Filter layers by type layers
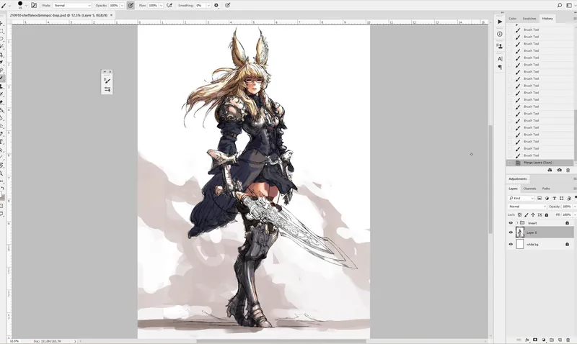This screenshot has width=577, height=344. click(554, 198)
